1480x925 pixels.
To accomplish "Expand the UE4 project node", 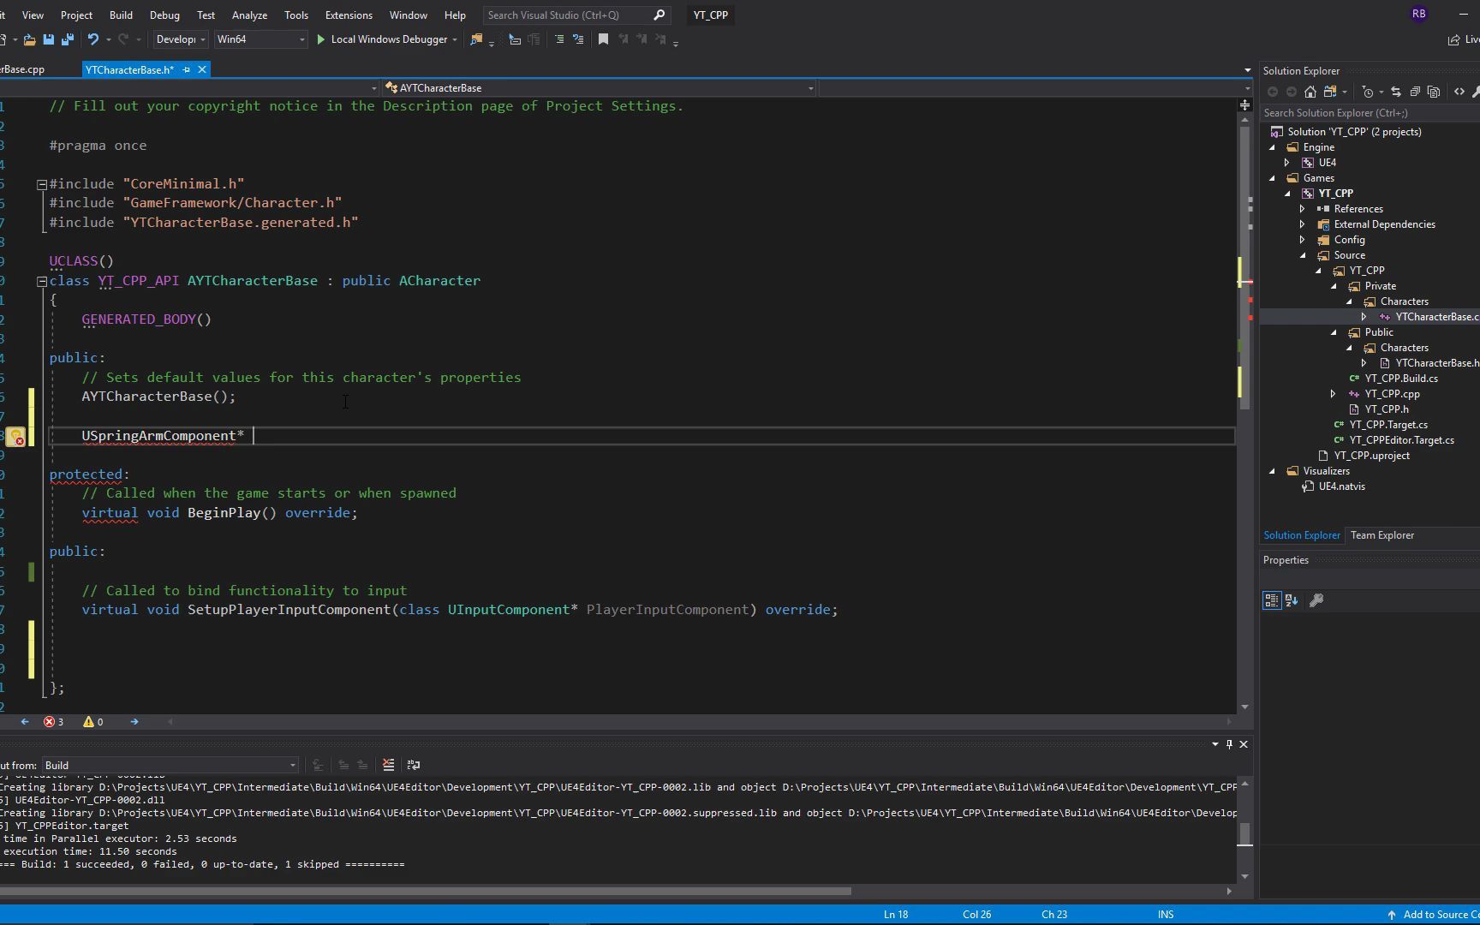I will tap(1286, 163).
